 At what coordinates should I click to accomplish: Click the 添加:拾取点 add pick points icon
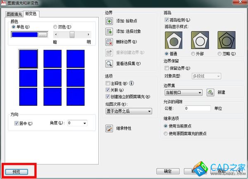(109, 21)
